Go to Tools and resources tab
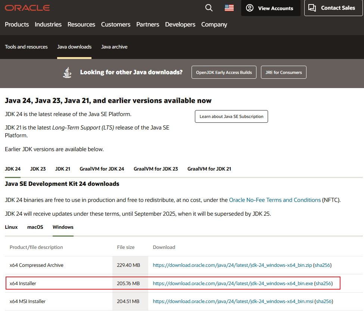 pos(26,47)
